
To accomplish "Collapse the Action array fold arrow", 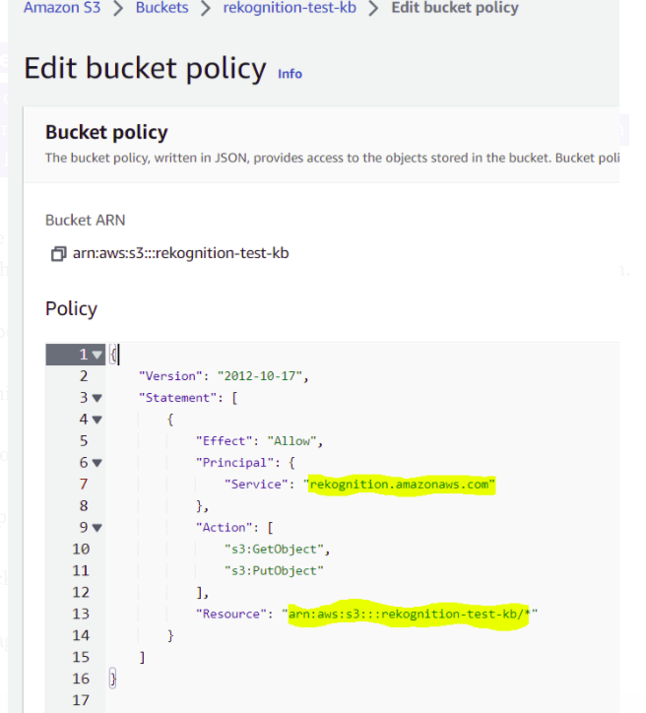I will 97,528.
